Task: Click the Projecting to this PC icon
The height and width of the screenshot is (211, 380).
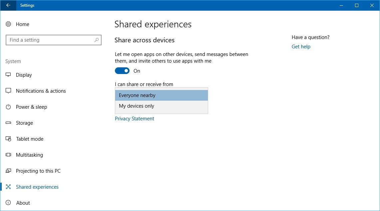Action: tap(9, 171)
